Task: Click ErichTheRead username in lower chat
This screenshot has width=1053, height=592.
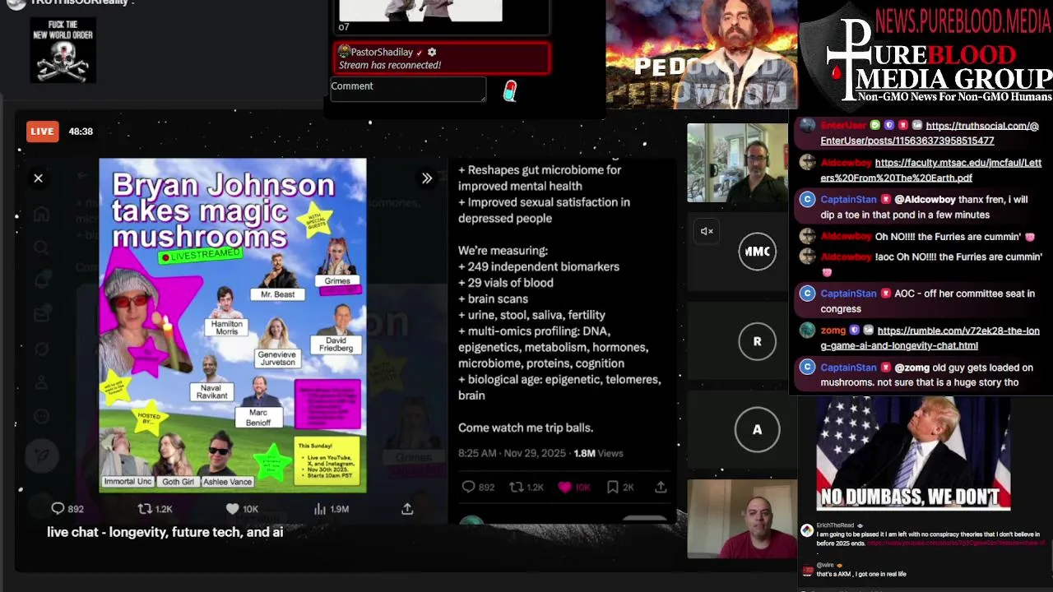Action: click(835, 525)
